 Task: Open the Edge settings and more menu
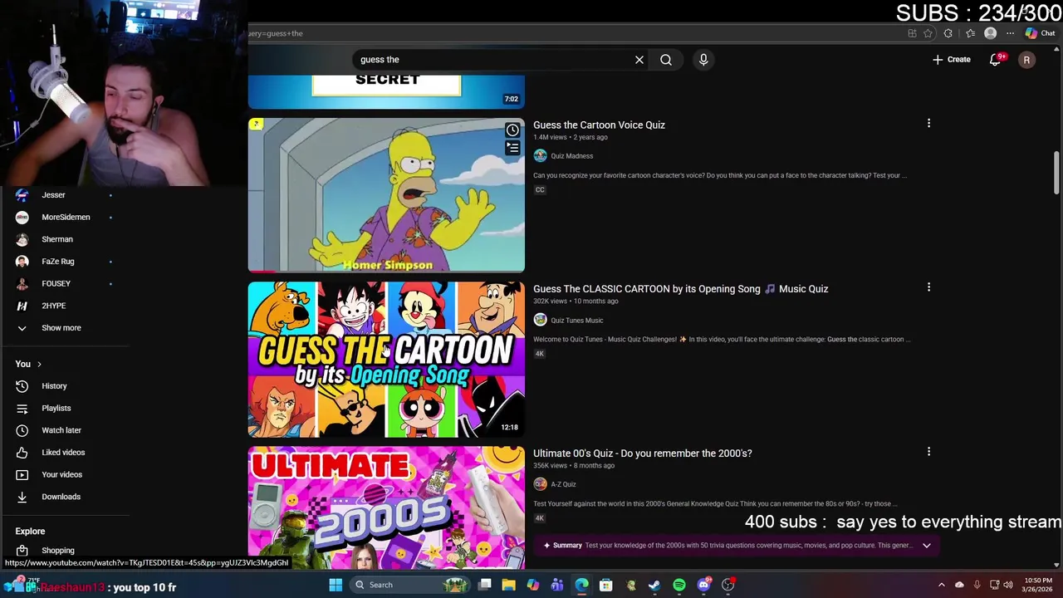pyautogui.click(x=1010, y=33)
